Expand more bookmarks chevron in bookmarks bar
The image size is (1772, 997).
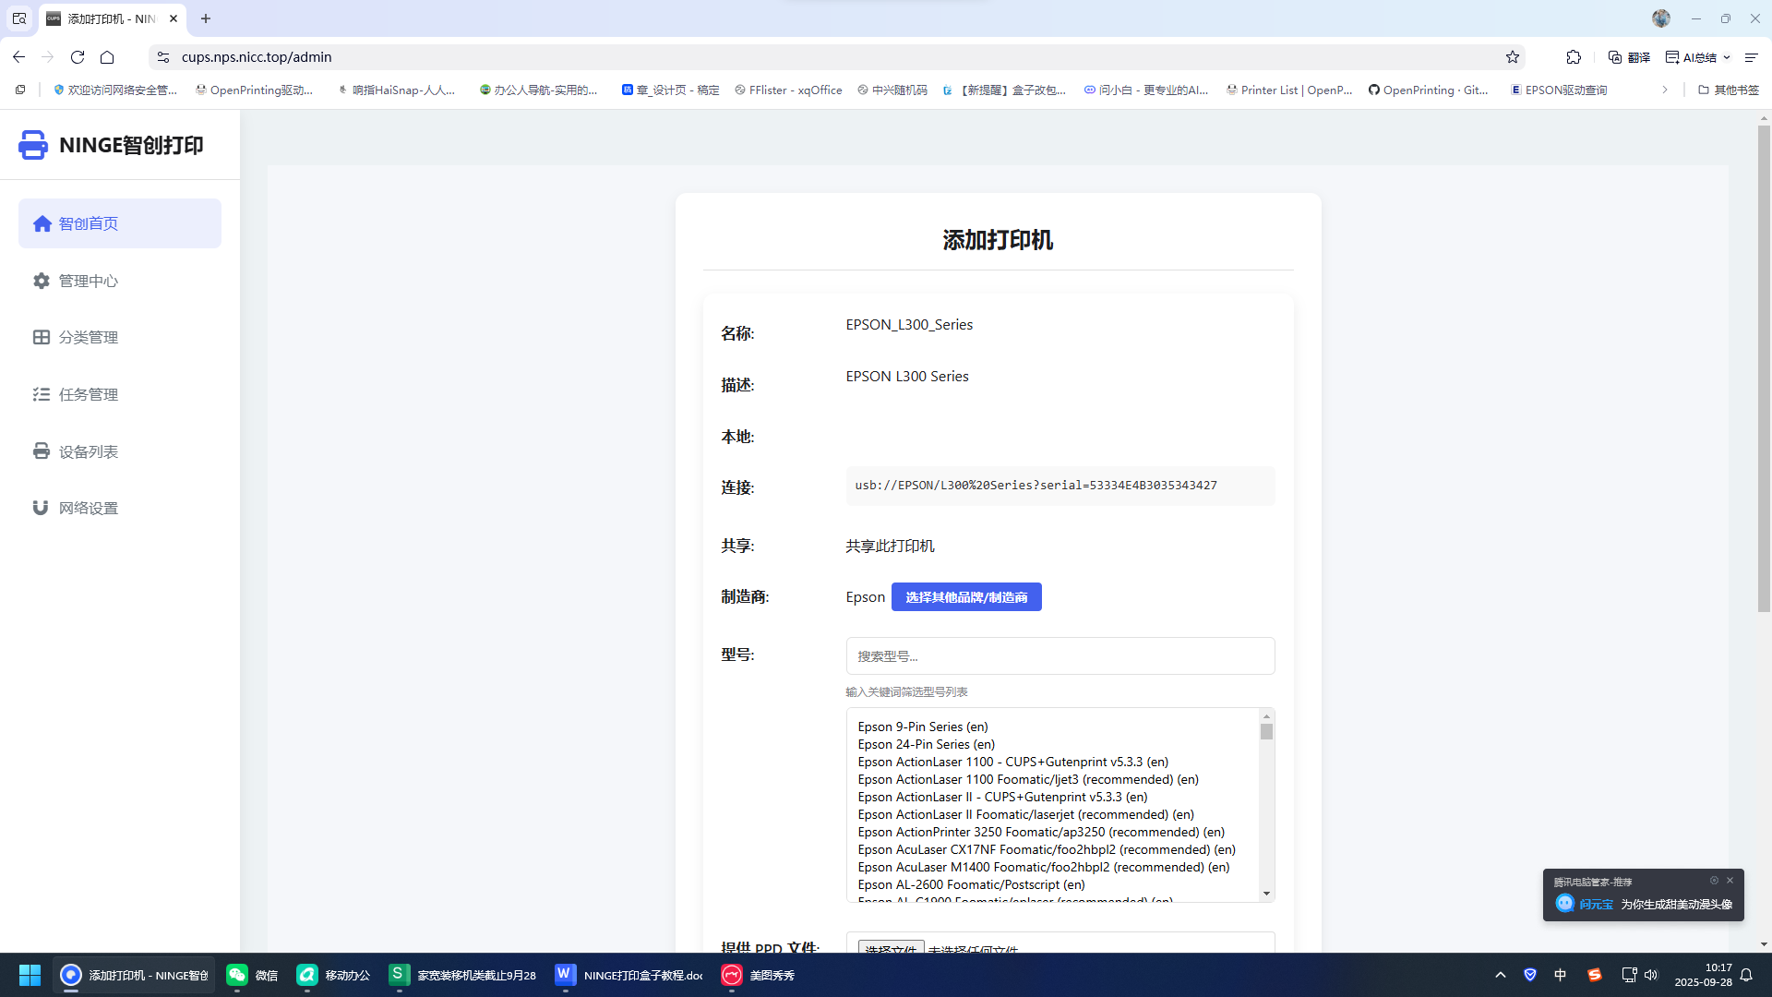pos(1664,90)
